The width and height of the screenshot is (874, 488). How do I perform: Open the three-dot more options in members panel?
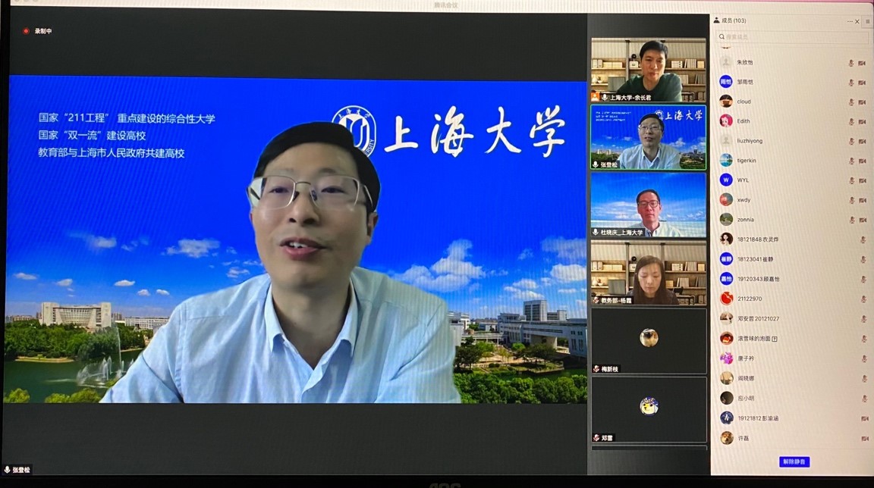[x=849, y=21]
